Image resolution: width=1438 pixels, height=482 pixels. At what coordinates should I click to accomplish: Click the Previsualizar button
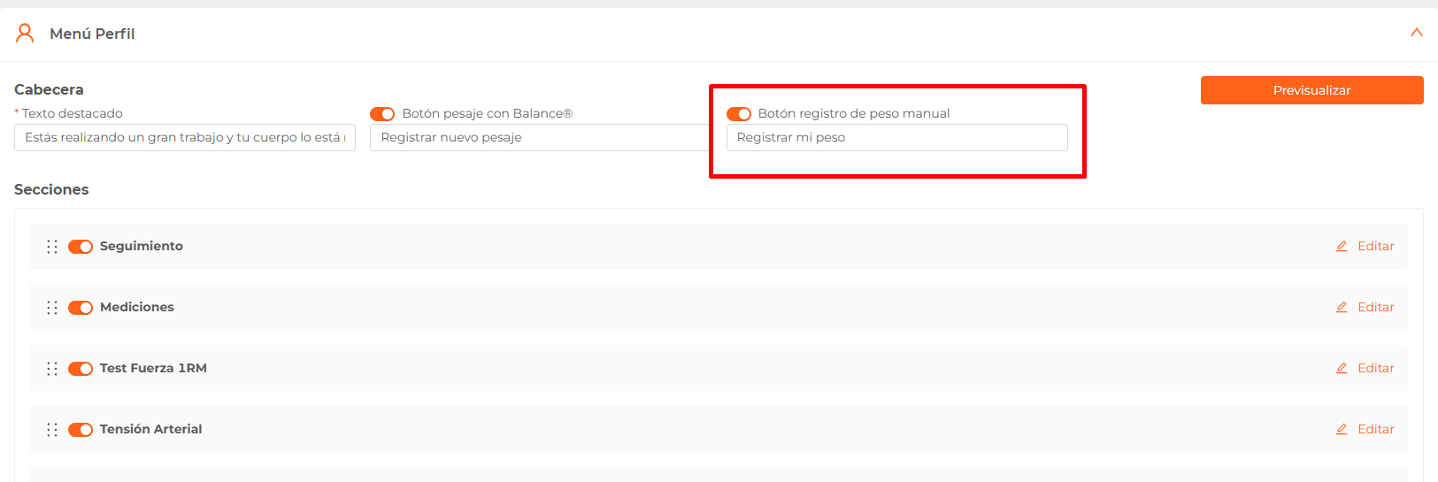pos(1311,90)
